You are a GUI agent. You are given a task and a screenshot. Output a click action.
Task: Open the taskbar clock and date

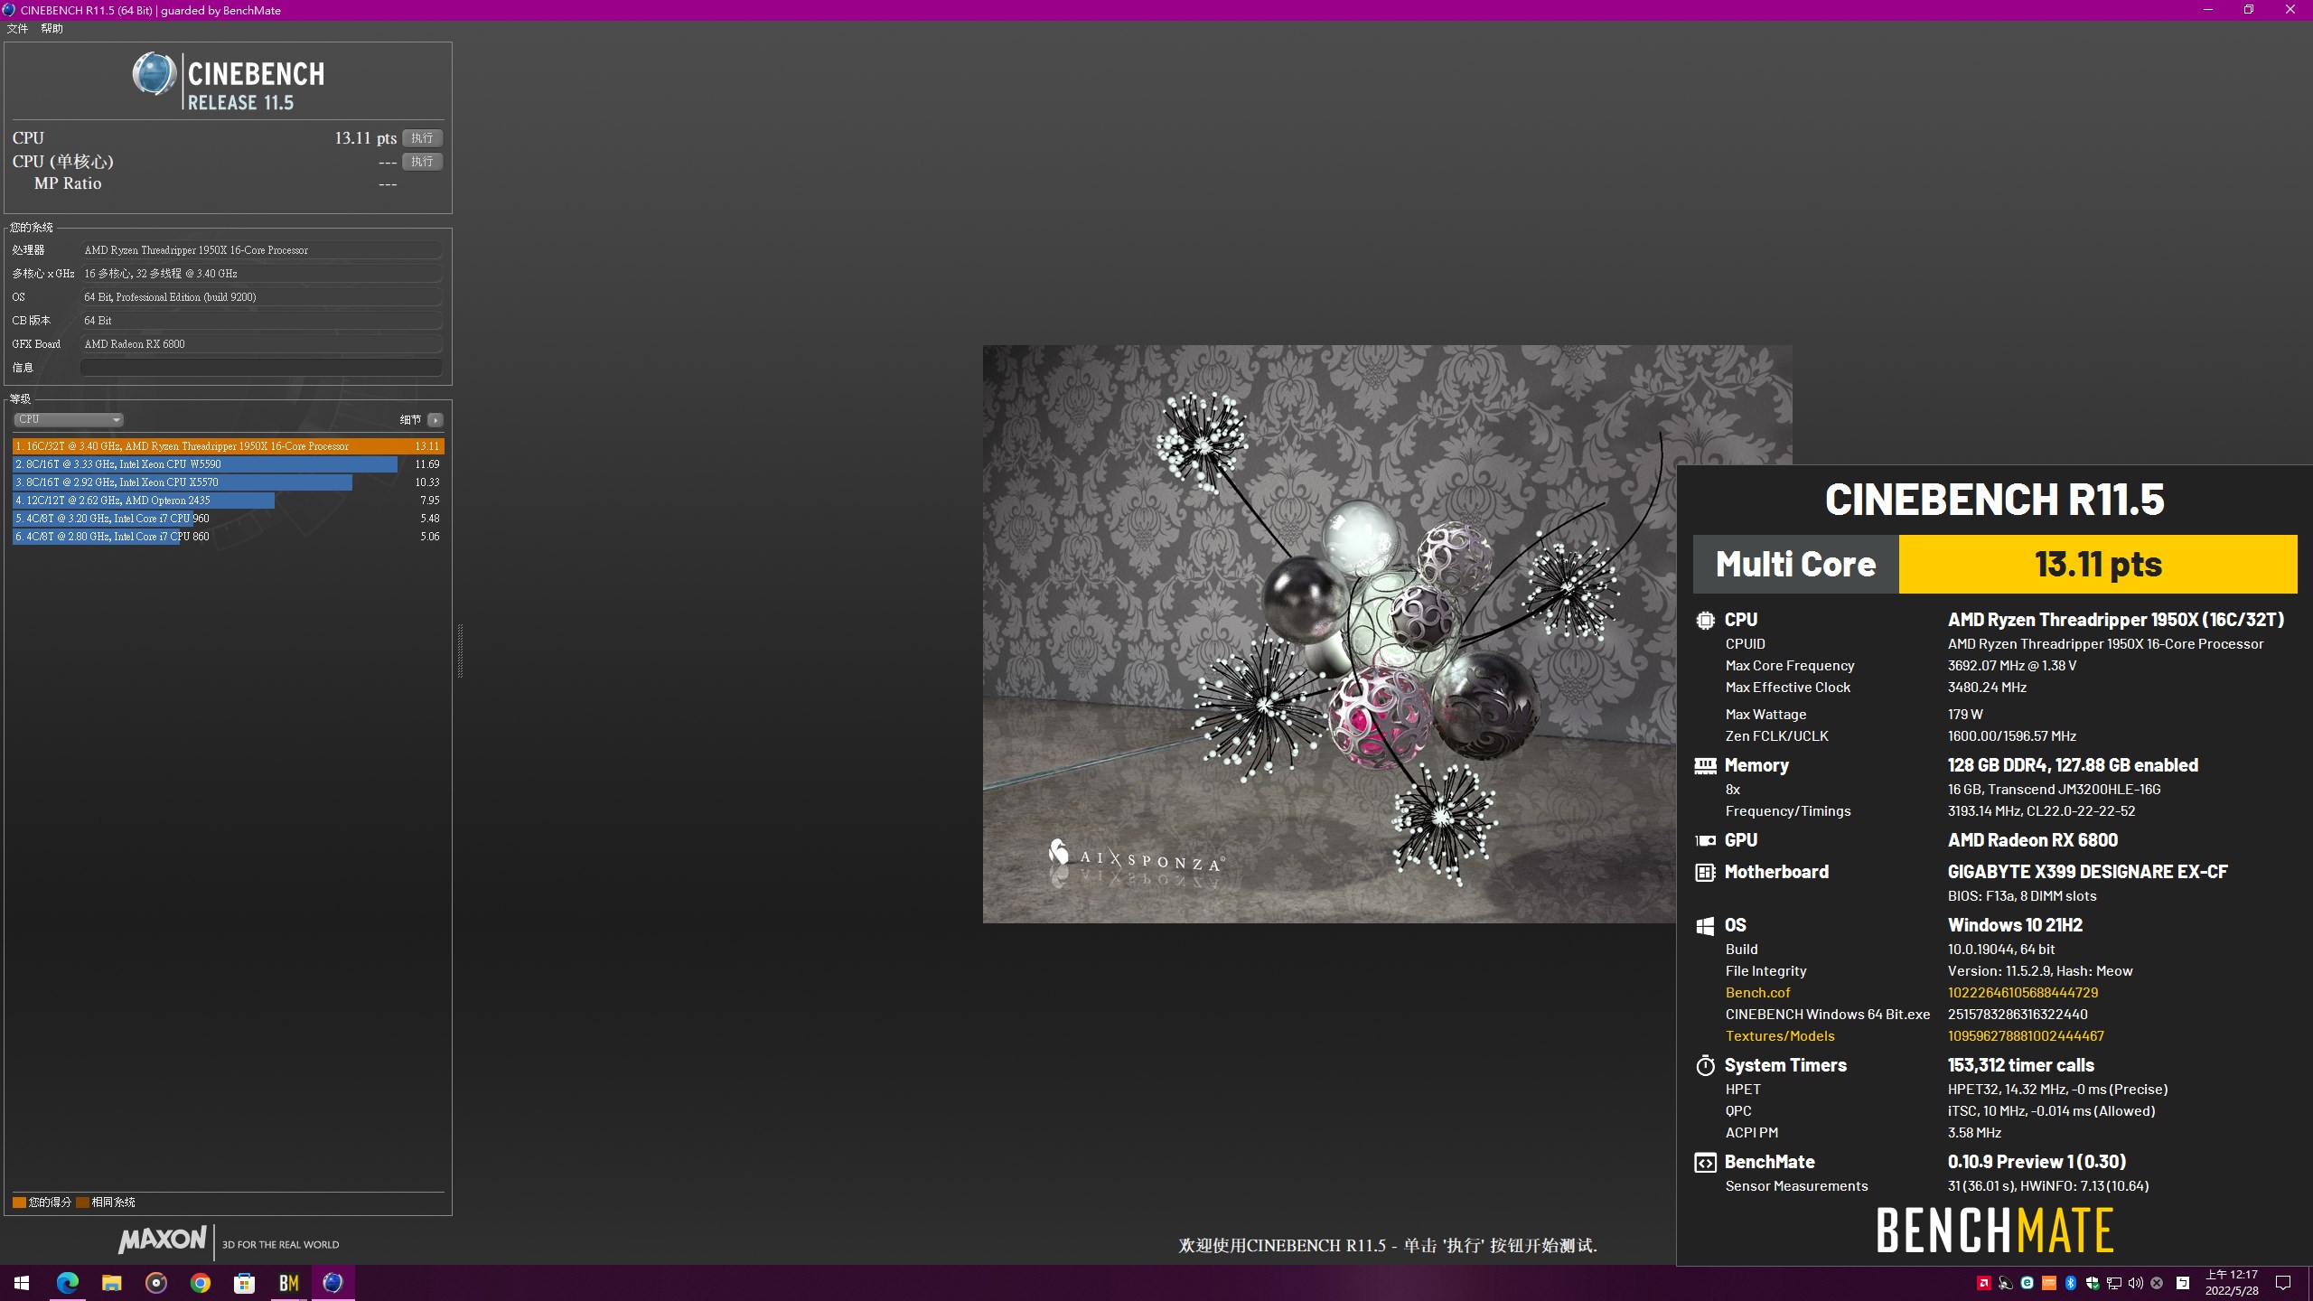[x=2232, y=1283]
